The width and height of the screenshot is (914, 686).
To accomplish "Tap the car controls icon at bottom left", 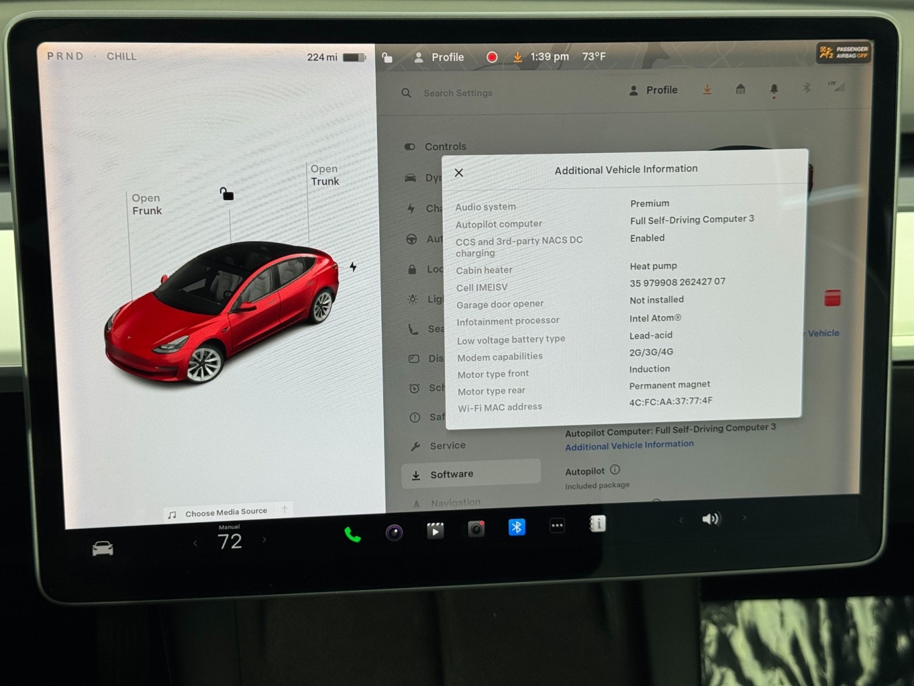I will [x=103, y=549].
